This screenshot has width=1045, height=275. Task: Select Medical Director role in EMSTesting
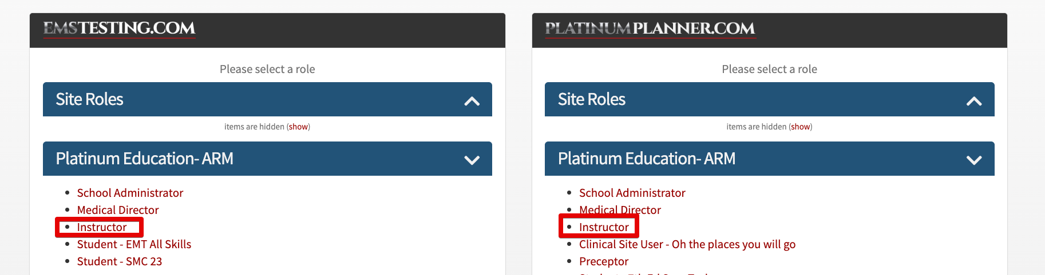[x=118, y=210]
